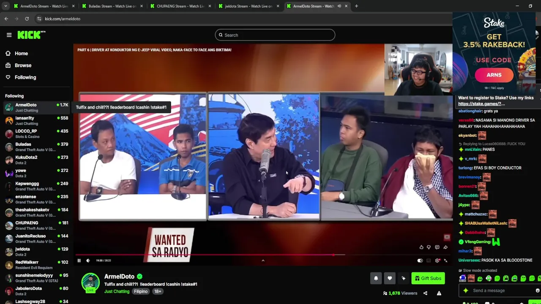Click VfengGaming username in chat
Image resolution: width=541 pixels, height=304 pixels.
coord(478,242)
